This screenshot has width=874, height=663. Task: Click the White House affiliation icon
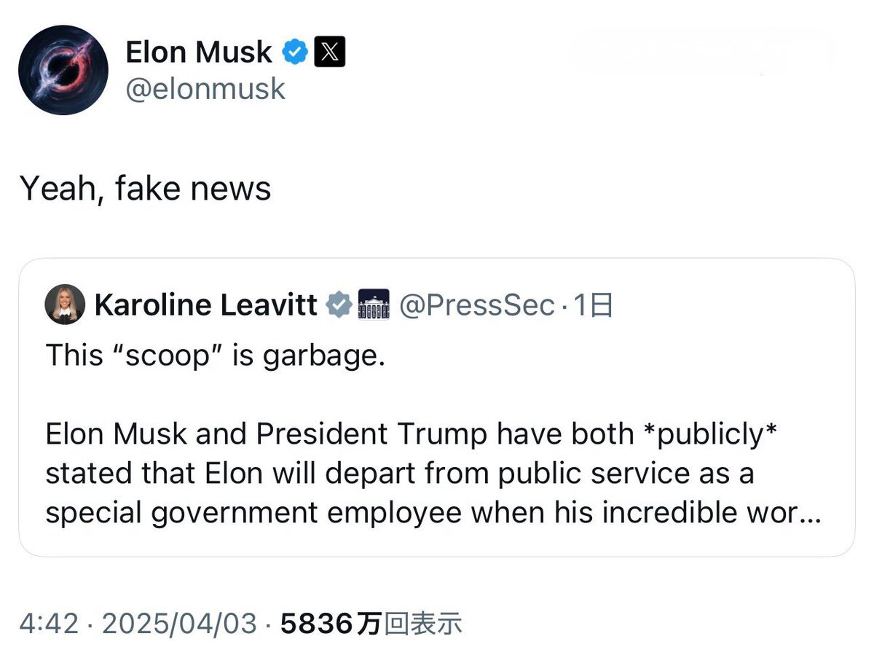coord(374,305)
